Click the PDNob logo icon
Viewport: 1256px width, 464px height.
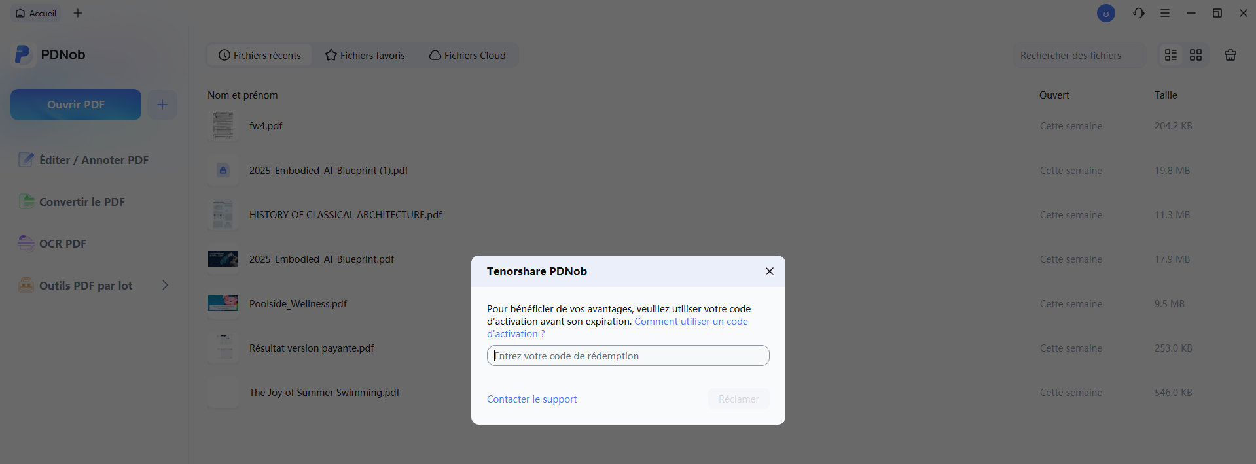(23, 55)
